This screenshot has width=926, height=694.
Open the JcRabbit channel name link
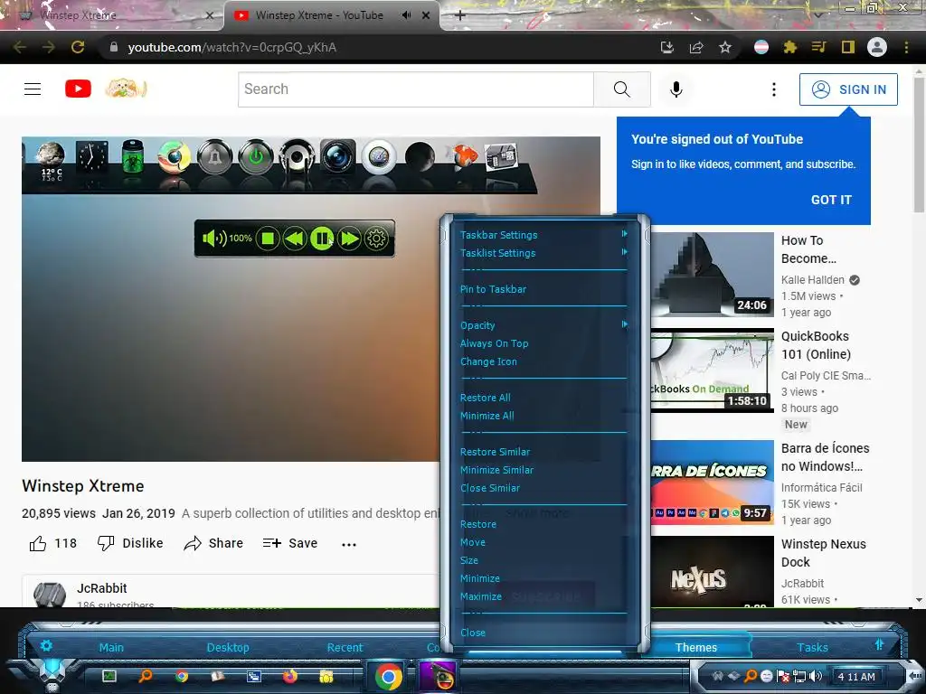click(101, 588)
